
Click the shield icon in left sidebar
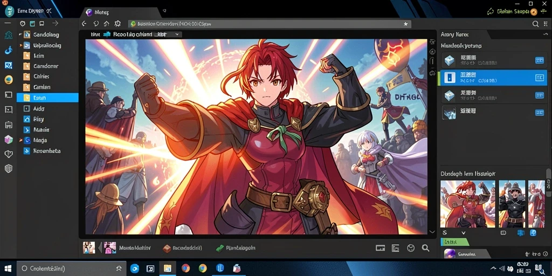[9, 169]
